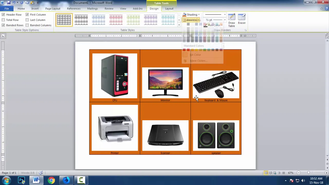Enable the Total Row checkbox
This screenshot has height=185, width=329.
3,20
